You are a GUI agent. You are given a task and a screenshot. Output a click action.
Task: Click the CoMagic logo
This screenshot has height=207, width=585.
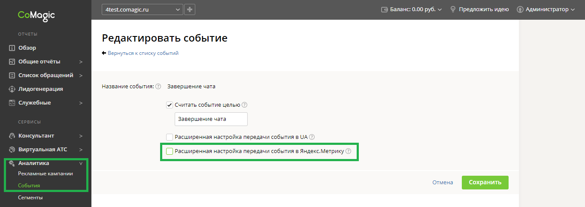click(36, 16)
